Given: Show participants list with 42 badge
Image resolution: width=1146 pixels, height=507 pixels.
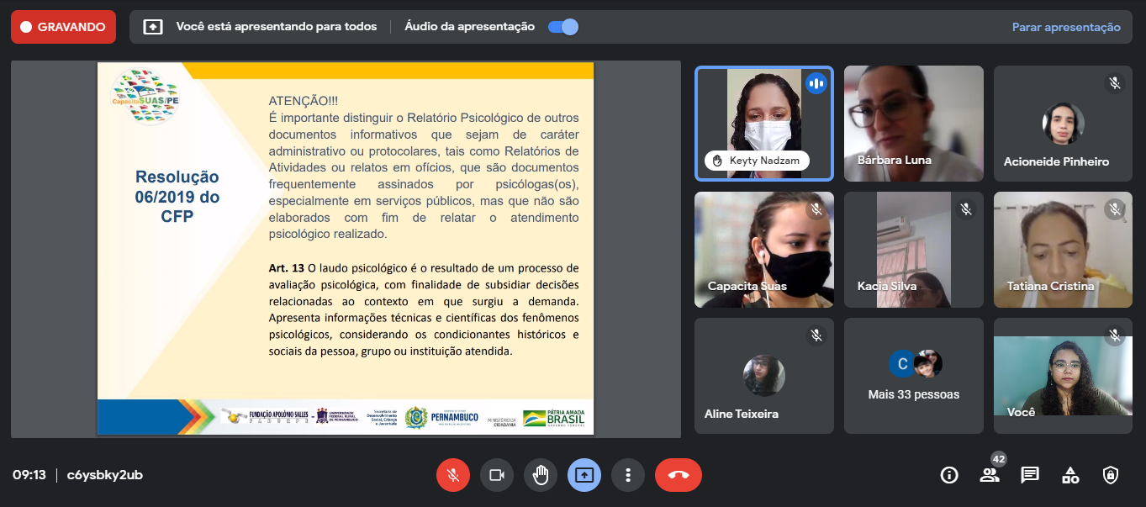Looking at the screenshot, I should point(990,475).
